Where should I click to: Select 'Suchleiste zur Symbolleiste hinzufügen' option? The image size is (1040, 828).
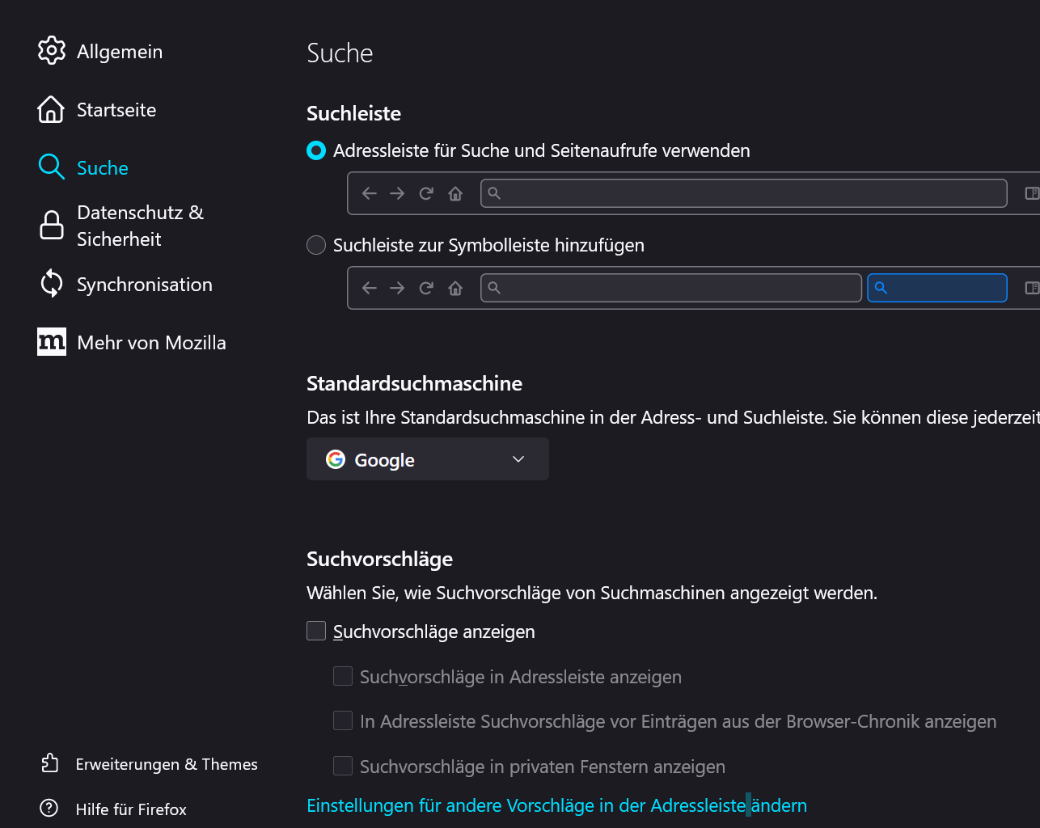[x=316, y=245]
